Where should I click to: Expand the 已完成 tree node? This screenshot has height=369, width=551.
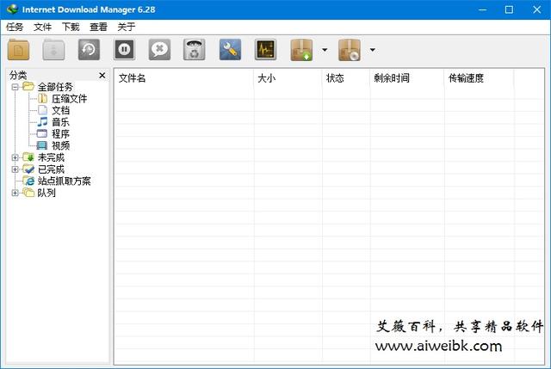click(15, 169)
